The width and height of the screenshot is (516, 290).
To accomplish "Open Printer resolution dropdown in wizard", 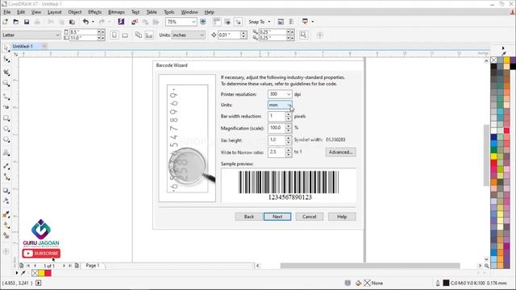I will pyautogui.click(x=289, y=94).
